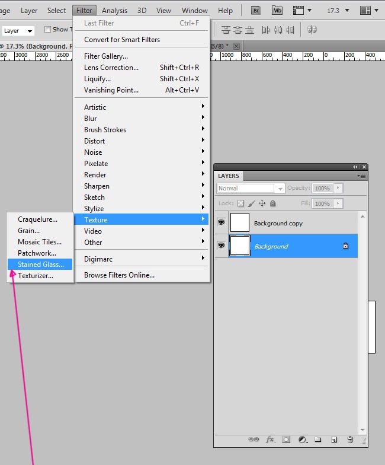Create a new group folder icon
The width and height of the screenshot is (385, 465).
click(318, 439)
